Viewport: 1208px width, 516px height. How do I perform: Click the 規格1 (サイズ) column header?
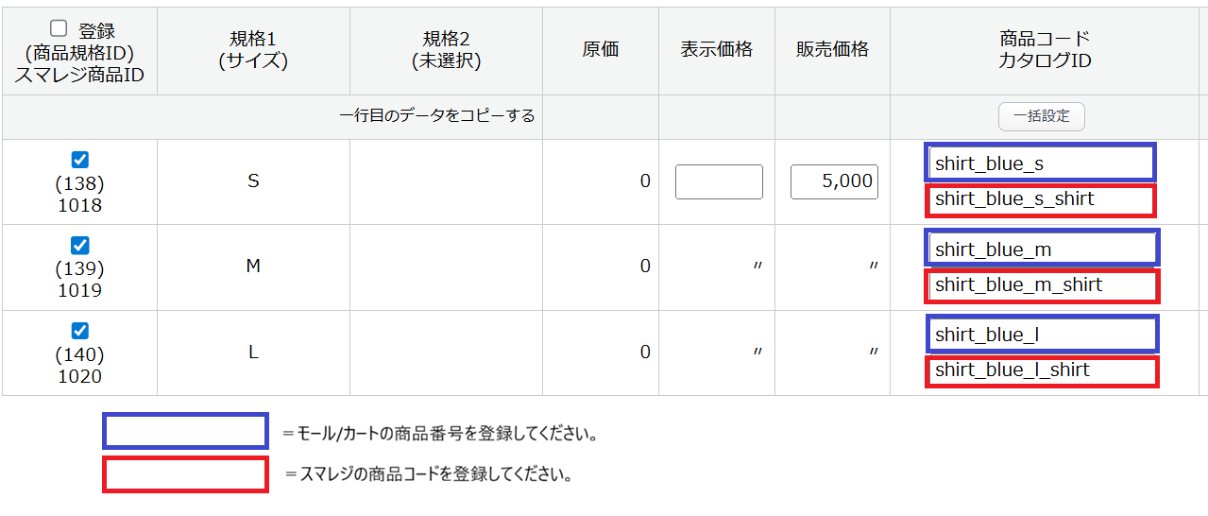pos(253,50)
